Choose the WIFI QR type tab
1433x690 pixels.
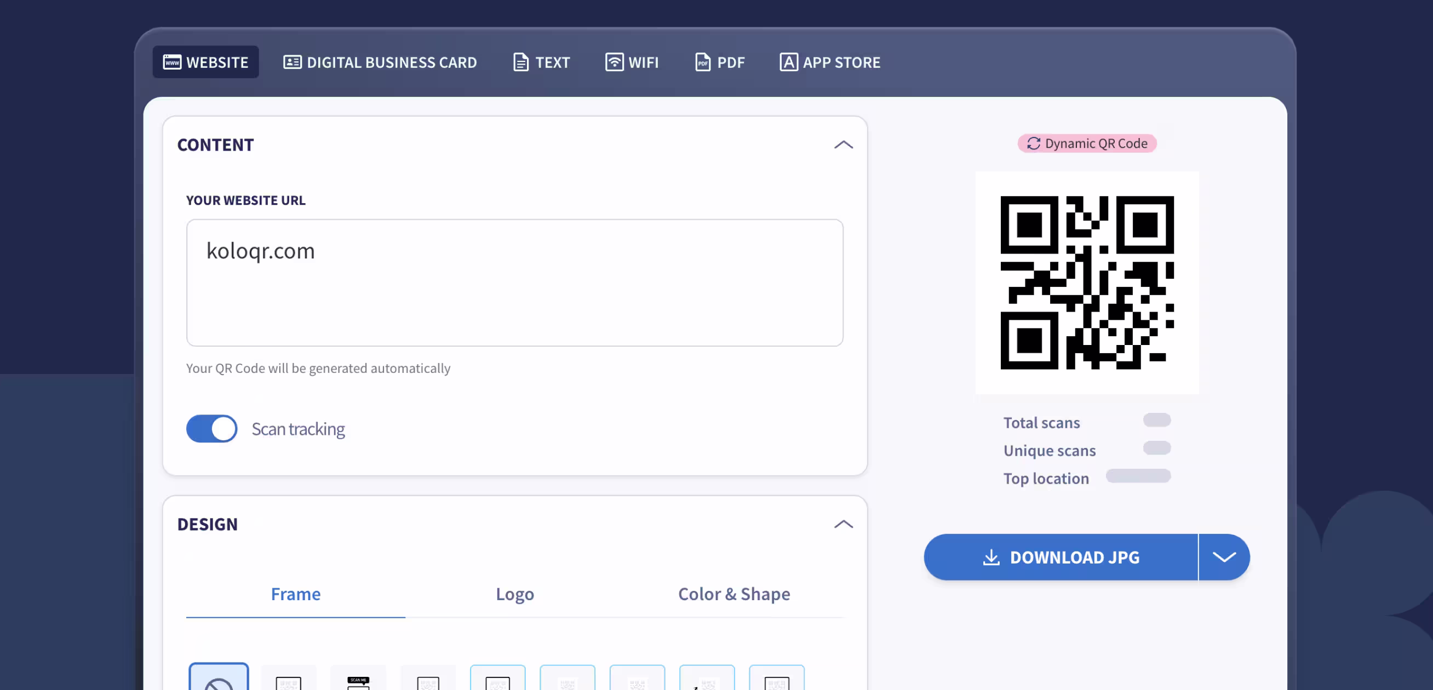point(632,62)
